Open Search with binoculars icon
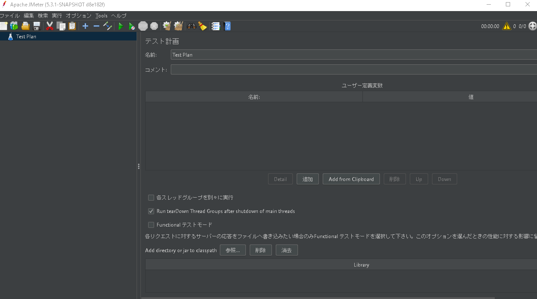Image resolution: width=537 pixels, height=299 pixels. (x=192, y=26)
